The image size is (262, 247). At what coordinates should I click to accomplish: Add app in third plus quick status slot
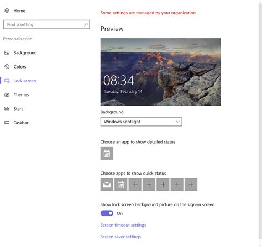[163, 185]
